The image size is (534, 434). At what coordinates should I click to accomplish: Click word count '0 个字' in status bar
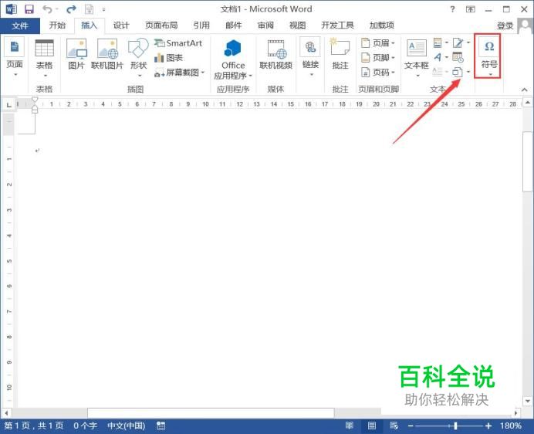tap(85, 426)
